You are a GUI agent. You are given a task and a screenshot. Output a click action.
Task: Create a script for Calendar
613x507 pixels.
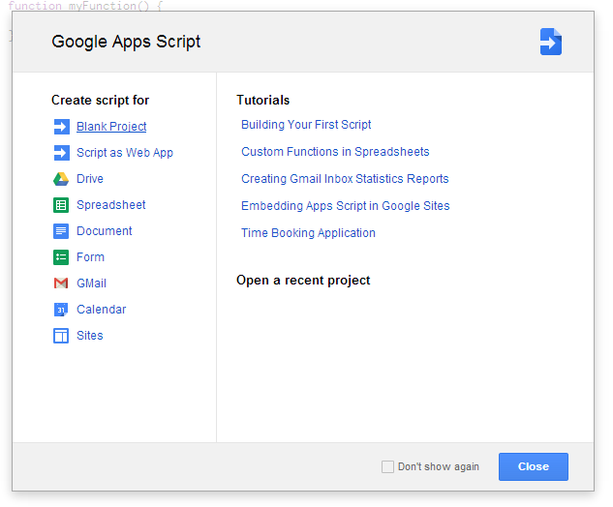pos(102,310)
